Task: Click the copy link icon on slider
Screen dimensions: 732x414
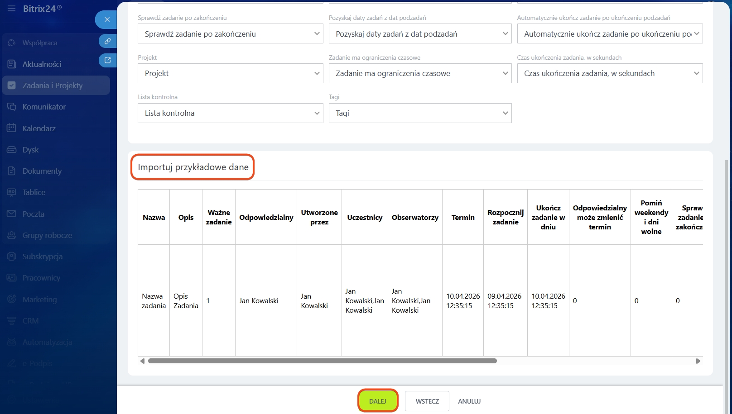Action: point(107,41)
